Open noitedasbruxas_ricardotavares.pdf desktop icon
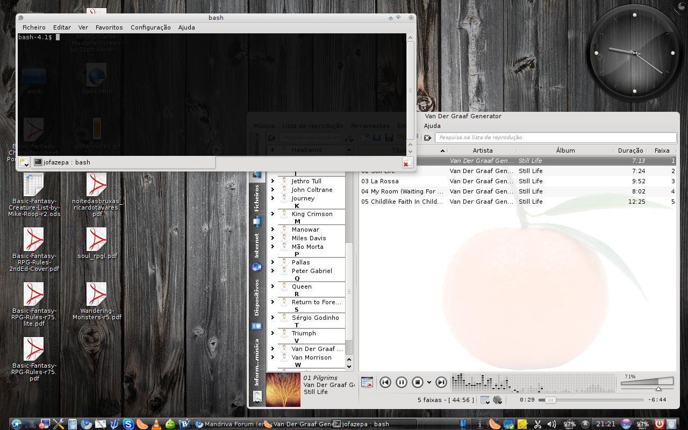Viewport: 688px width, 430px height. (97, 195)
